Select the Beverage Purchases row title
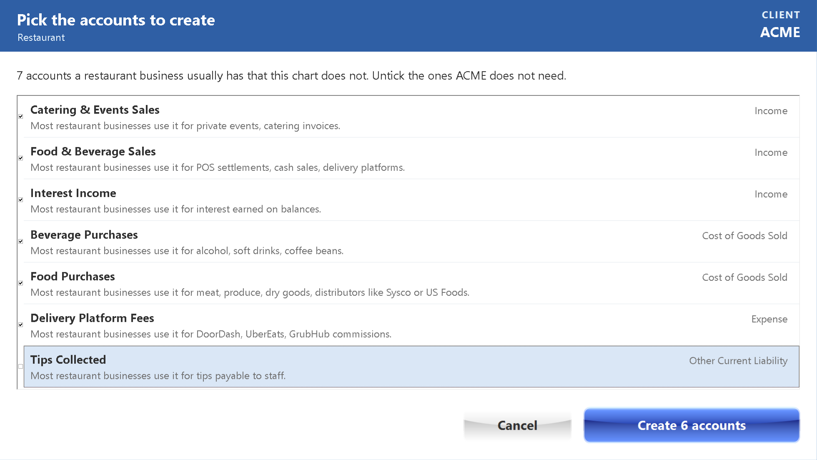This screenshot has height=460, width=817. point(84,235)
